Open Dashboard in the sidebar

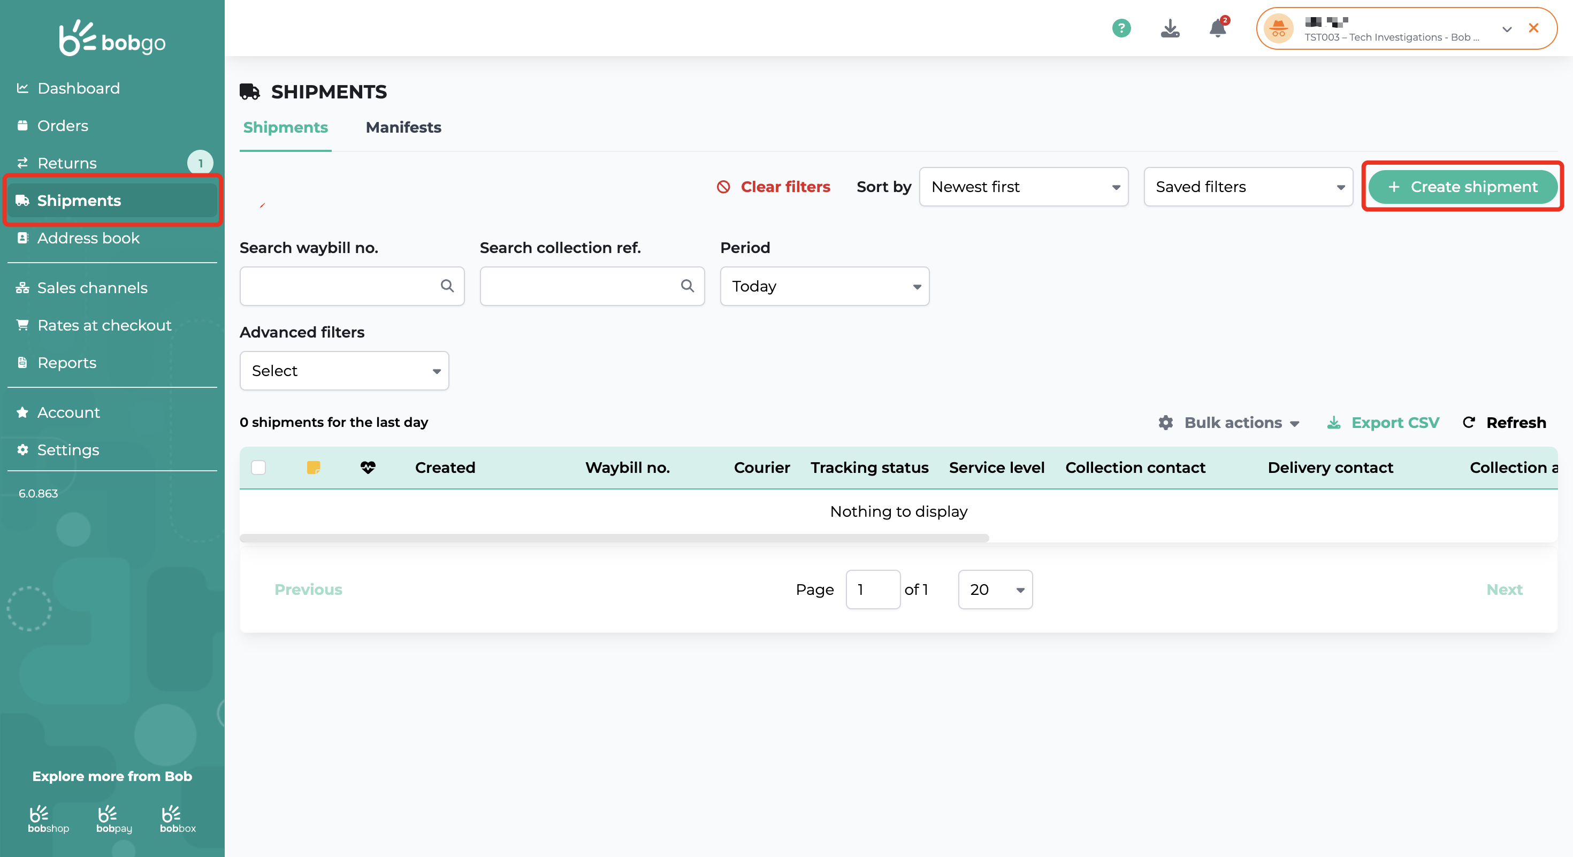[112, 88]
